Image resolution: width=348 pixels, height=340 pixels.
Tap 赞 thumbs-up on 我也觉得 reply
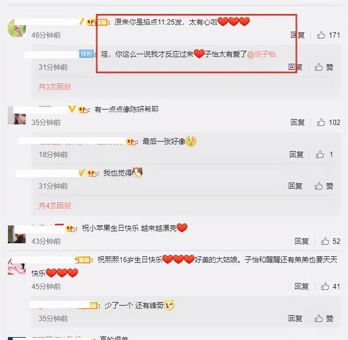[x=324, y=186]
